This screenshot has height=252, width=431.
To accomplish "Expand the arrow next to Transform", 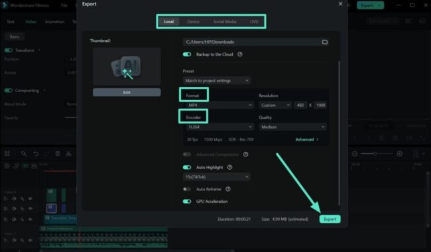I will click(39, 50).
